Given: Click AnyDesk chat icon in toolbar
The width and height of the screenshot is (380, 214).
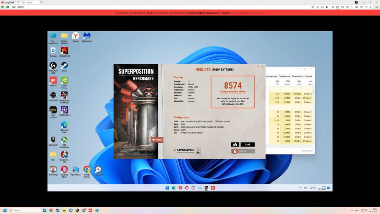Looking at the screenshot, I should (x=347, y=7).
